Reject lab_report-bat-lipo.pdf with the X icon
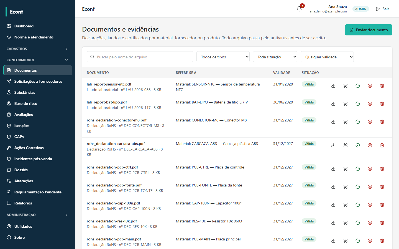The width and height of the screenshot is (399, 249). (x=370, y=104)
